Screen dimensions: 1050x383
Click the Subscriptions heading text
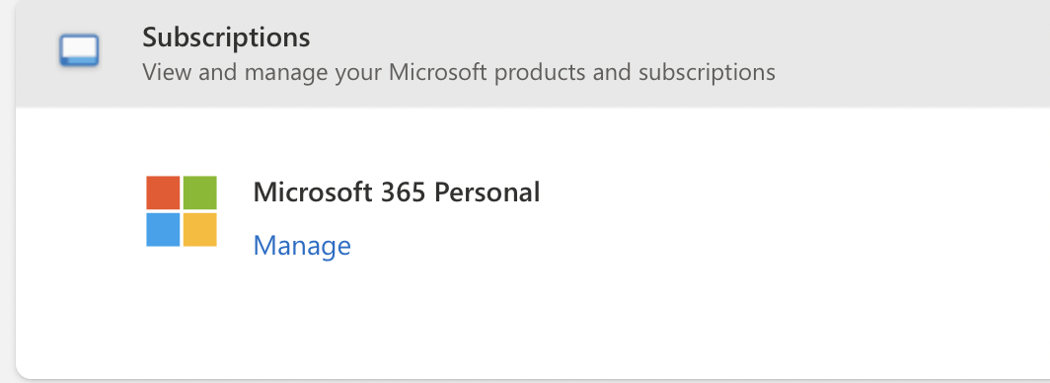point(226,38)
